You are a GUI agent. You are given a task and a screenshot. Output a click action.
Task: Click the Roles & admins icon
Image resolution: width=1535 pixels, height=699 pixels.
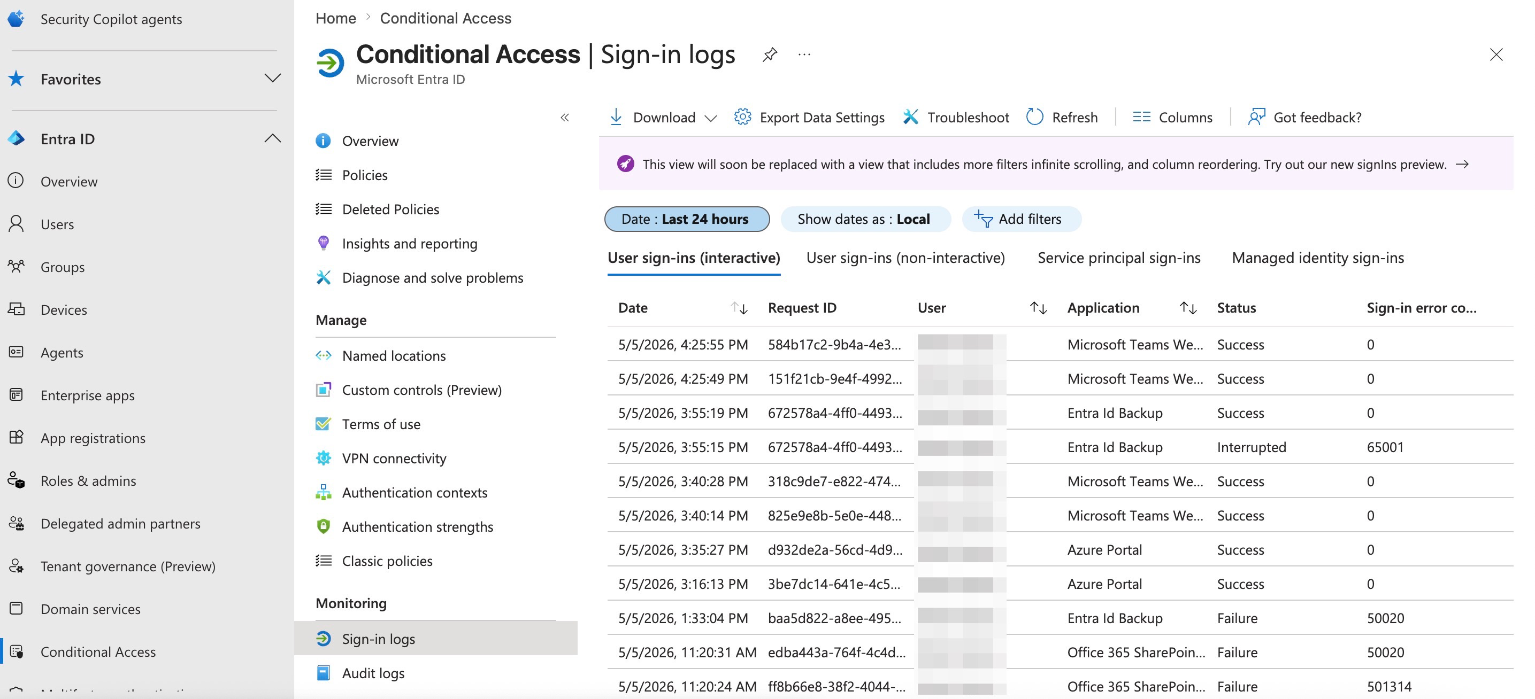(x=16, y=480)
